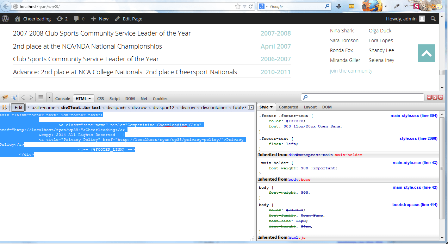Open the Layout side tab
Viewport: 448px width, 244px height.
(x=310, y=107)
